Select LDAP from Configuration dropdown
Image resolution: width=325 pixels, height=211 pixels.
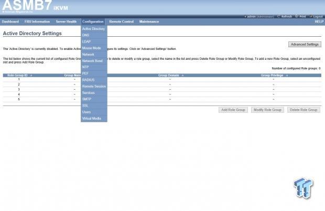coord(94,41)
